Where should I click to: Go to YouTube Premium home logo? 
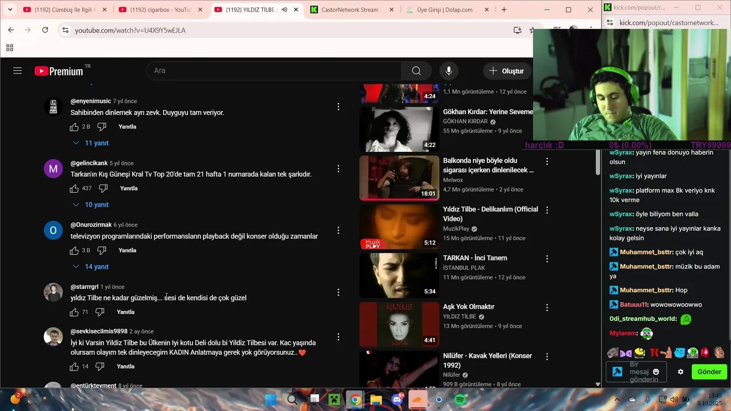click(59, 71)
